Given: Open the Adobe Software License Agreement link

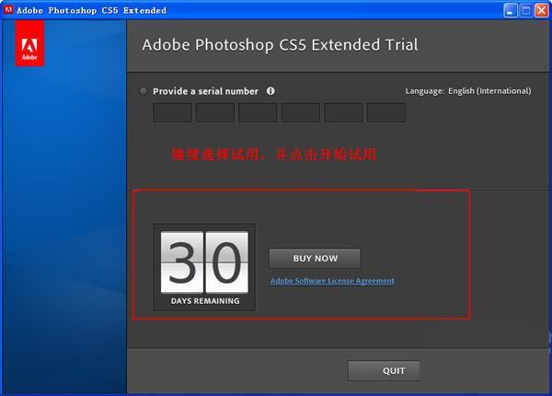Looking at the screenshot, I should pos(332,281).
